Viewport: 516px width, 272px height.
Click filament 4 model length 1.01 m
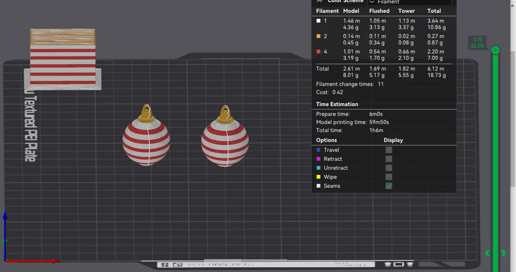(x=351, y=52)
